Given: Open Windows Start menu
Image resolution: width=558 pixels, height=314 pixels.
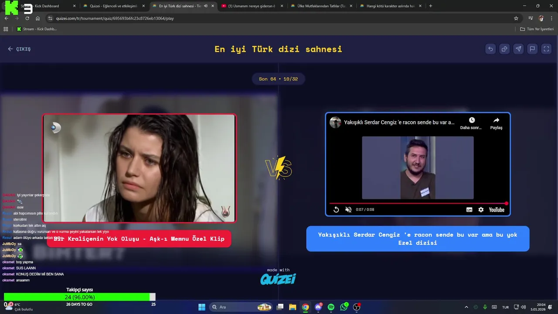Looking at the screenshot, I should point(202,307).
